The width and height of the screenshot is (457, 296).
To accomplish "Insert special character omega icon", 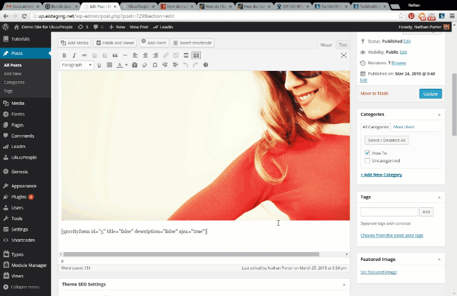I will 155,65.
